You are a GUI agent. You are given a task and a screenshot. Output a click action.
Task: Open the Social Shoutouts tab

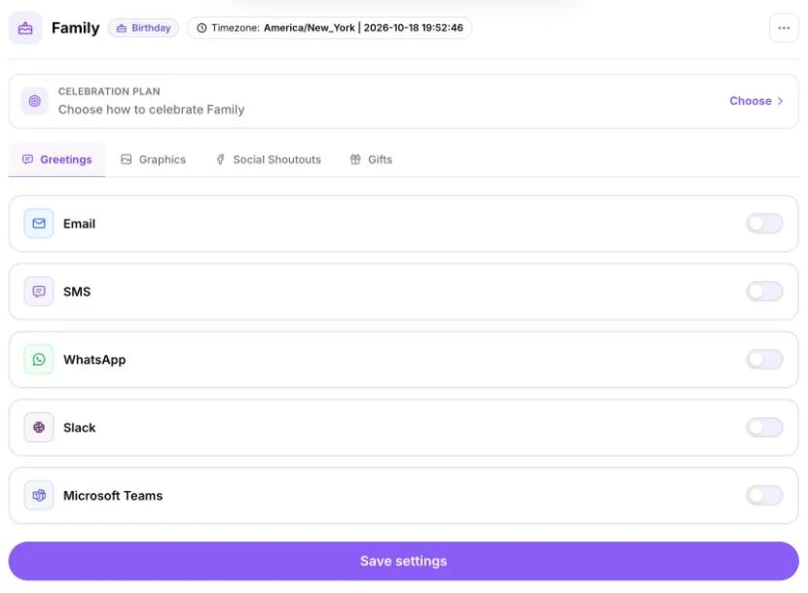click(269, 159)
